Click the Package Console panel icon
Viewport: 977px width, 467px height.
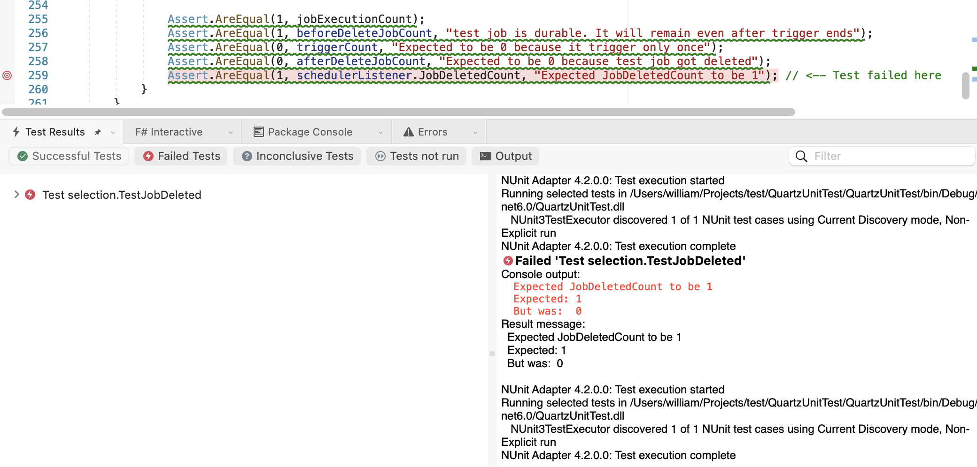pos(258,132)
